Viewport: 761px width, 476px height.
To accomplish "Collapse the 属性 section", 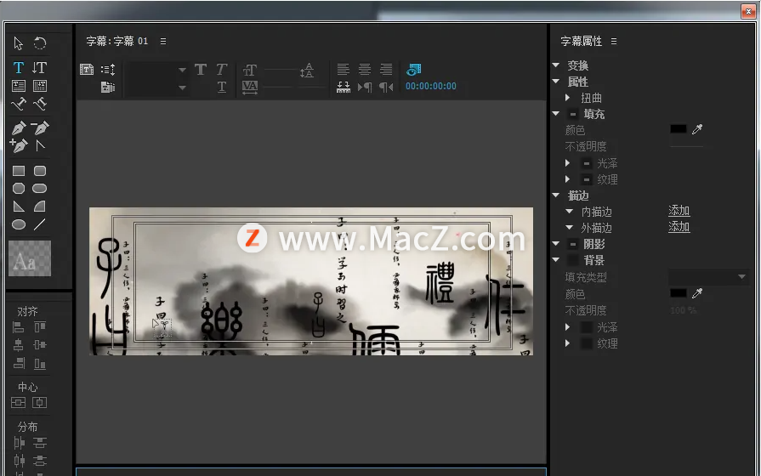I will [556, 81].
